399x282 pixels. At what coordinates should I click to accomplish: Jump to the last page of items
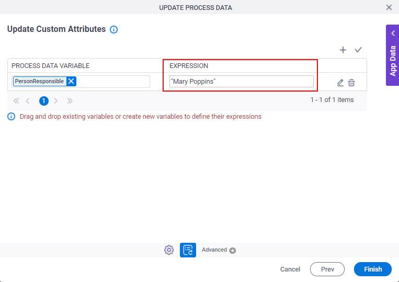tap(70, 101)
